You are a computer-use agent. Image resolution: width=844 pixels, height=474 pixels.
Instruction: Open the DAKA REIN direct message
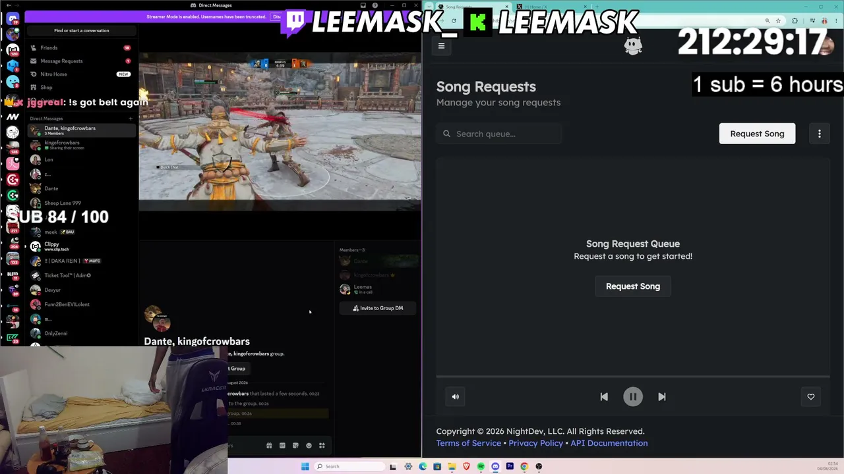pyautogui.click(x=80, y=261)
